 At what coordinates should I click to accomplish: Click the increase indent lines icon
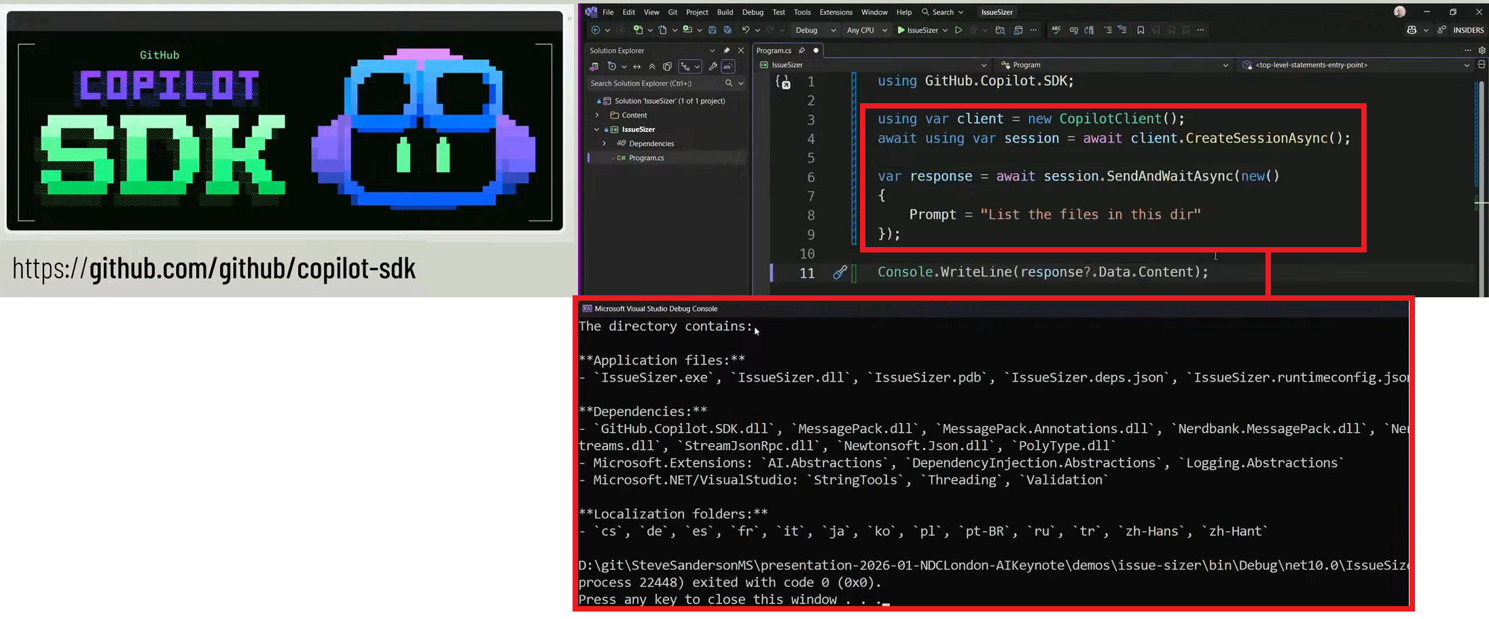(1107, 30)
